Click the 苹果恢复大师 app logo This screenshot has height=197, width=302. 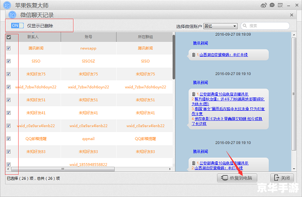point(7,5)
